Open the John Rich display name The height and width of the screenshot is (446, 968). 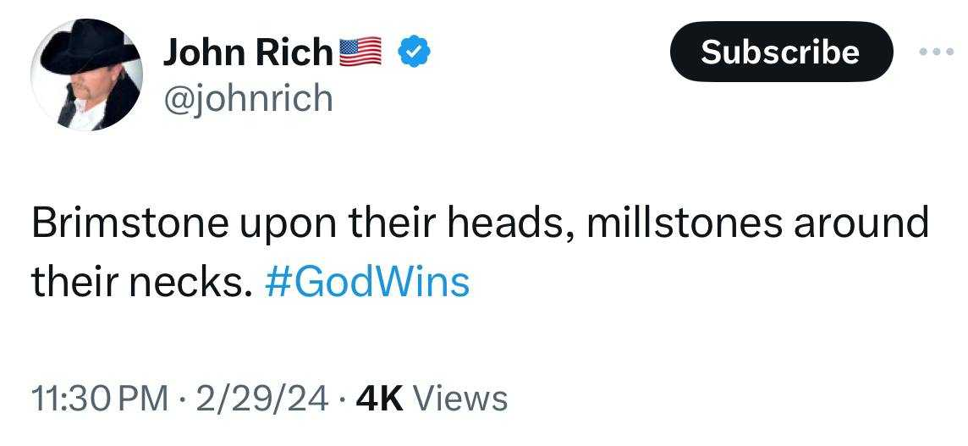248,52
